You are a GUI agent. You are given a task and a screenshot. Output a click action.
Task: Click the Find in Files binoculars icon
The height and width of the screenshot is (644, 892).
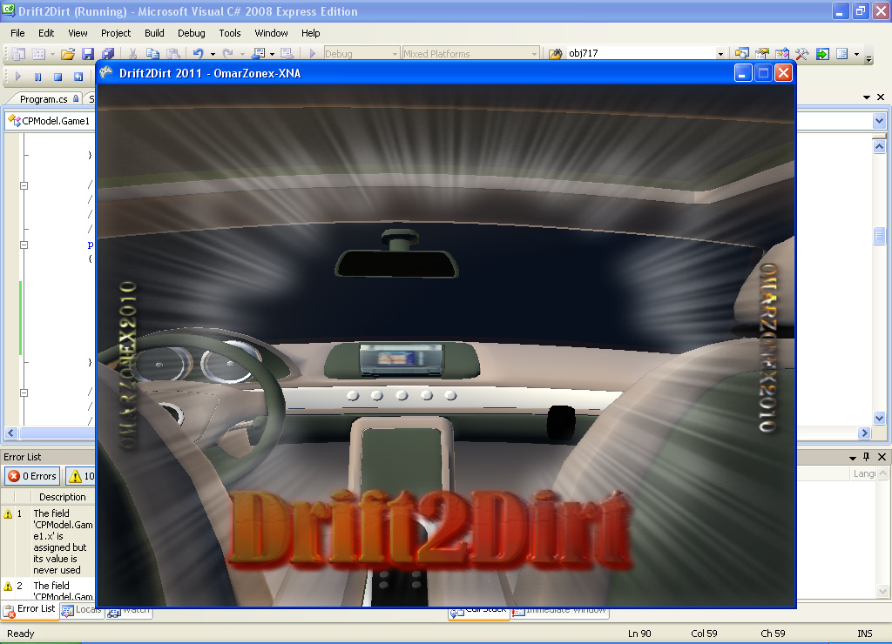(x=555, y=53)
